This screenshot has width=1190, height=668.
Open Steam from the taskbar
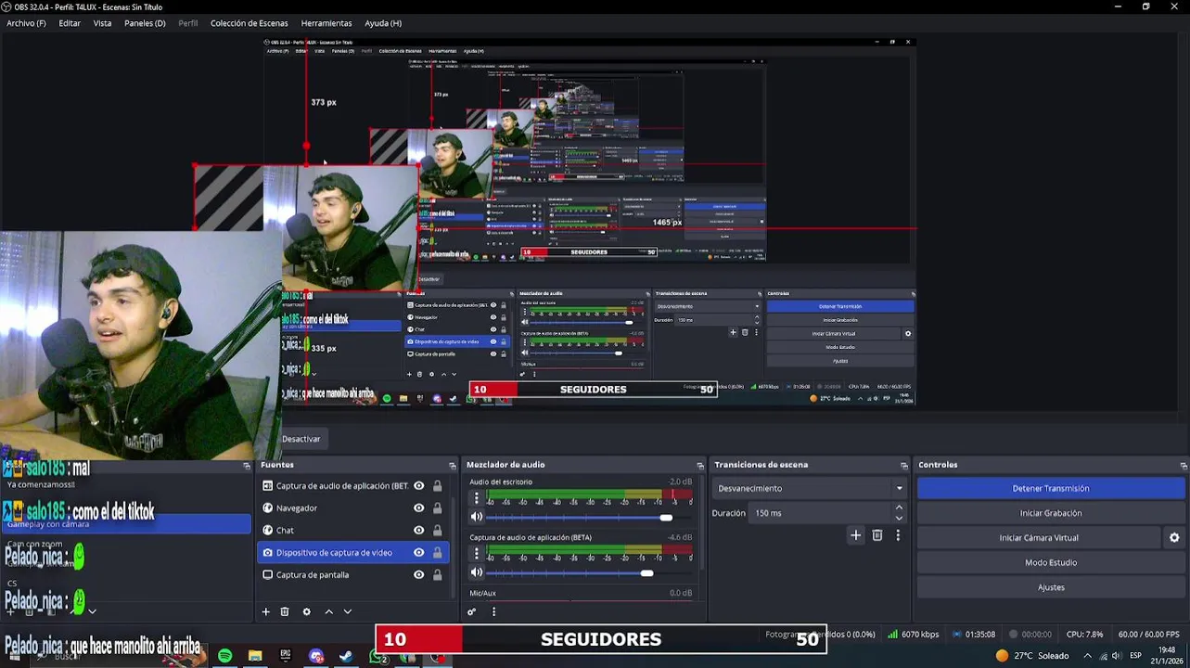(x=346, y=656)
